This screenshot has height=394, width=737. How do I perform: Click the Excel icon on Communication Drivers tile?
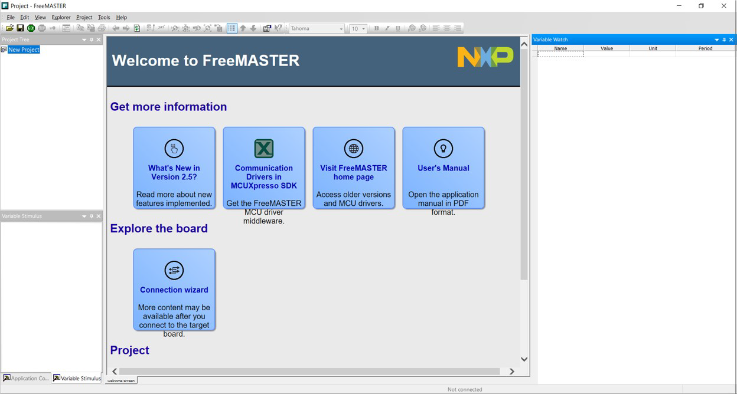[x=264, y=149]
